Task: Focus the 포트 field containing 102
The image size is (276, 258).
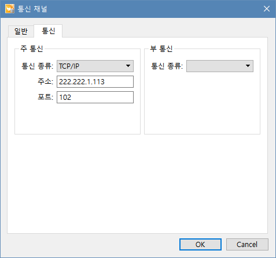Action: click(95, 97)
